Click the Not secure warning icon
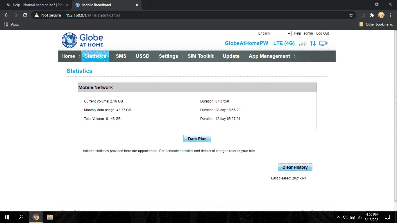The image size is (397, 223). click(x=37, y=15)
